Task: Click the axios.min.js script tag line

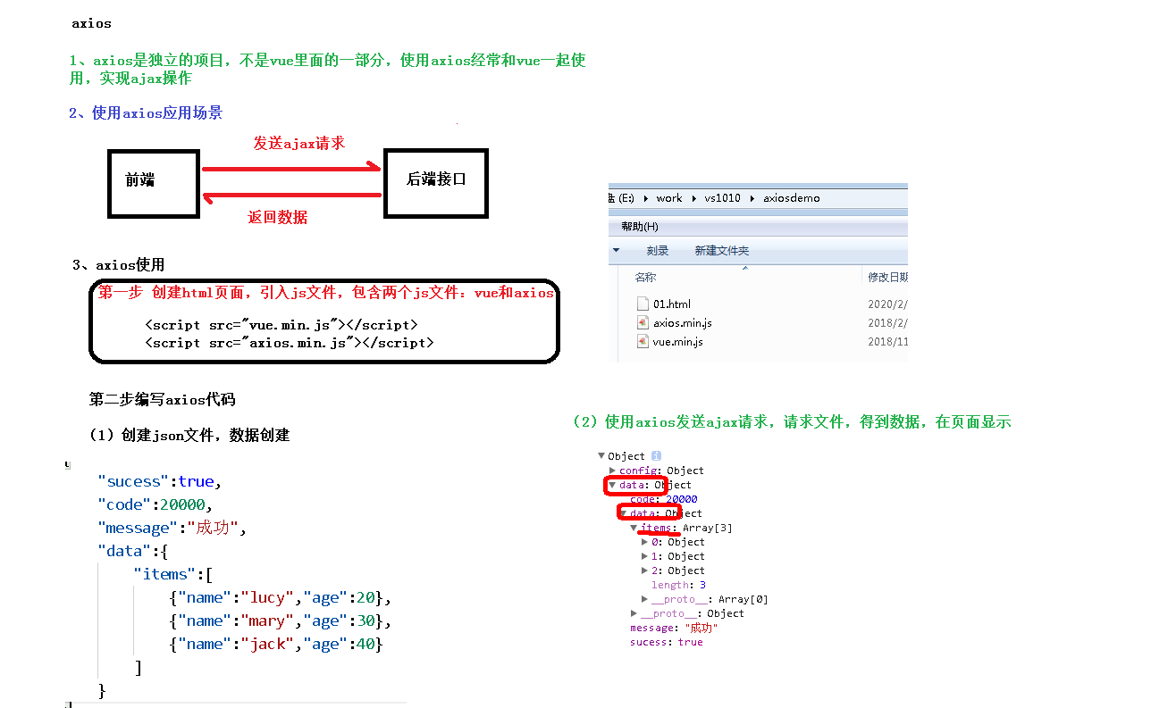Action: tap(289, 343)
